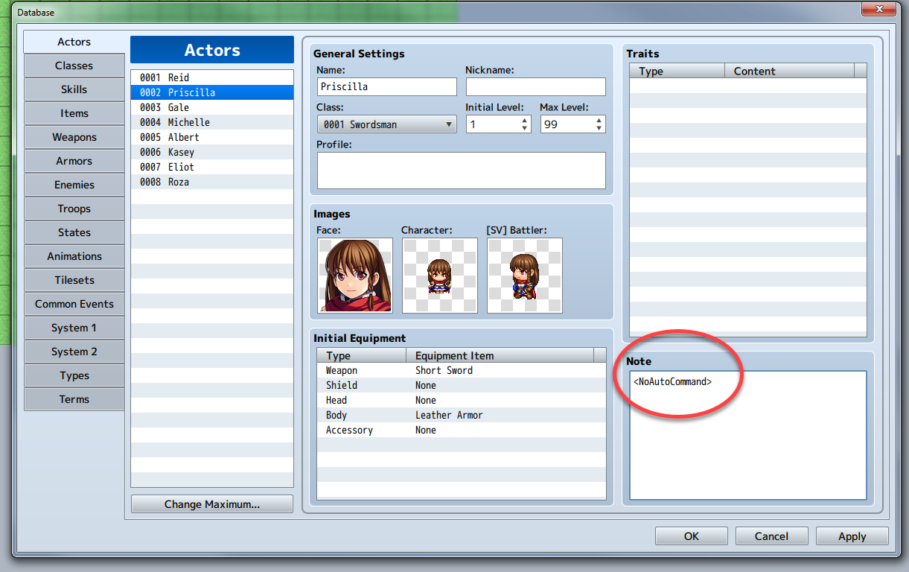Open the Terms tab
Viewport: 909px width, 572px height.
pyautogui.click(x=74, y=398)
